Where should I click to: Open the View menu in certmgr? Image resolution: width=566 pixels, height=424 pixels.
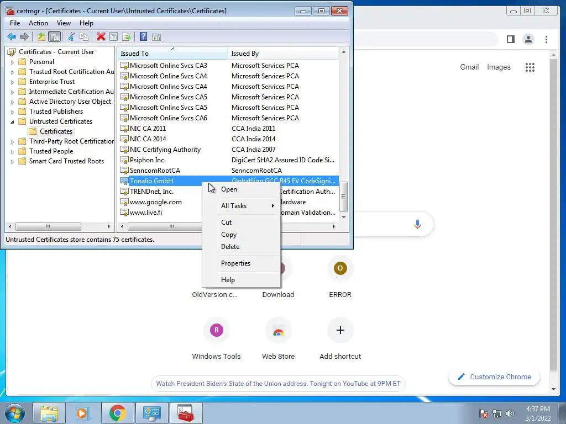[64, 23]
